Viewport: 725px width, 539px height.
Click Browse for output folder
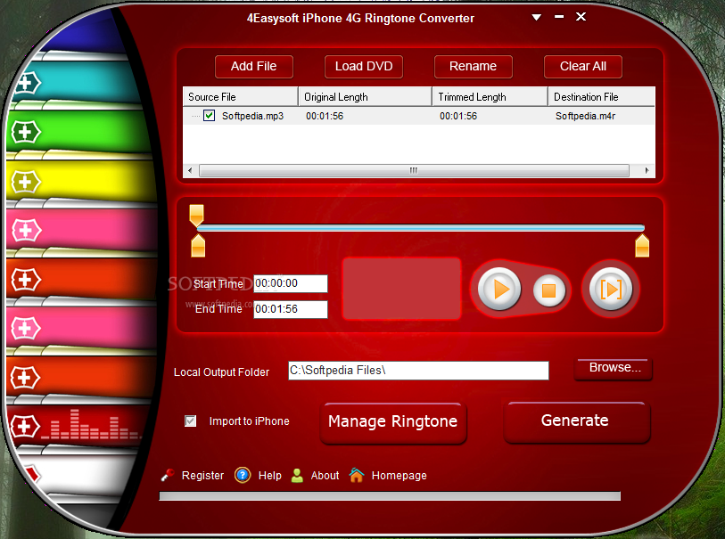pyautogui.click(x=614, y=368)
